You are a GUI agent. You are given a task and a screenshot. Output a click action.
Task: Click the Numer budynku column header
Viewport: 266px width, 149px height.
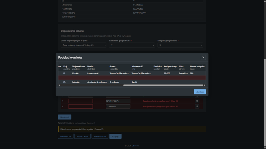197,68
